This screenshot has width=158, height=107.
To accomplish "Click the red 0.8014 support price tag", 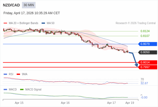I will click(148, 62).
